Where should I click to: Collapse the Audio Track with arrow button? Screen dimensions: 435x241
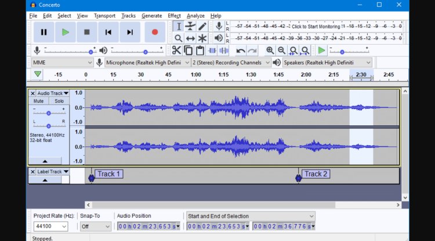tap(45, 161)
